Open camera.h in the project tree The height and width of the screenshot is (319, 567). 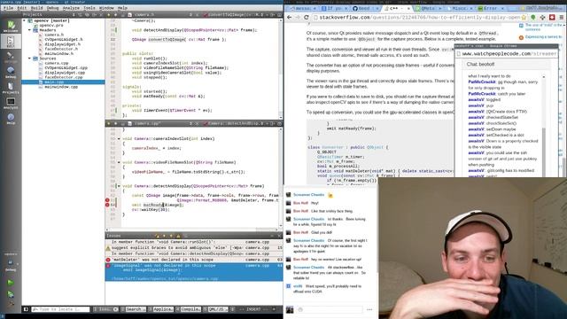pos(54,35)
